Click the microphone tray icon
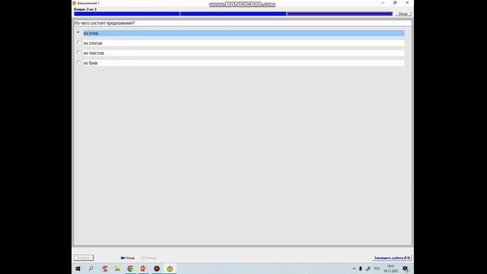The width and height of the screenshot is (487, 274). 361,269
